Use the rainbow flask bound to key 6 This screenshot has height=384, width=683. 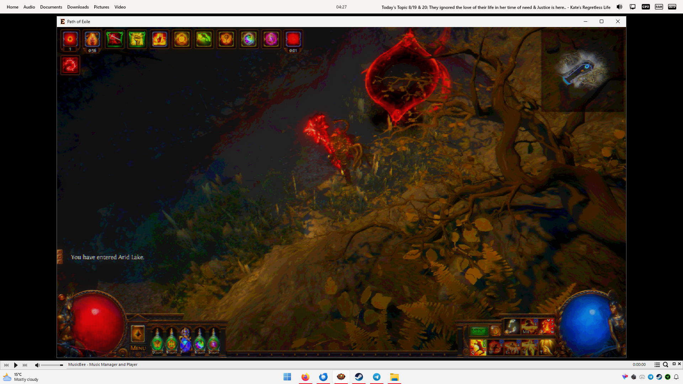pyautogui.click(x=200, y=341)
